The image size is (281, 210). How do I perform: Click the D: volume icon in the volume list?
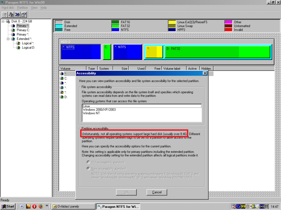(62, 97)
